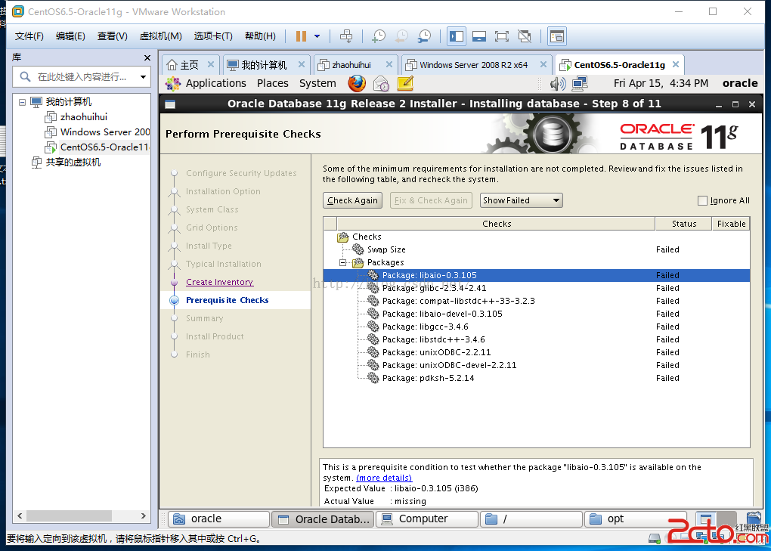Collapse the Packages tree node
This screenshot has width=771, height=551.
tap(342, 262)
